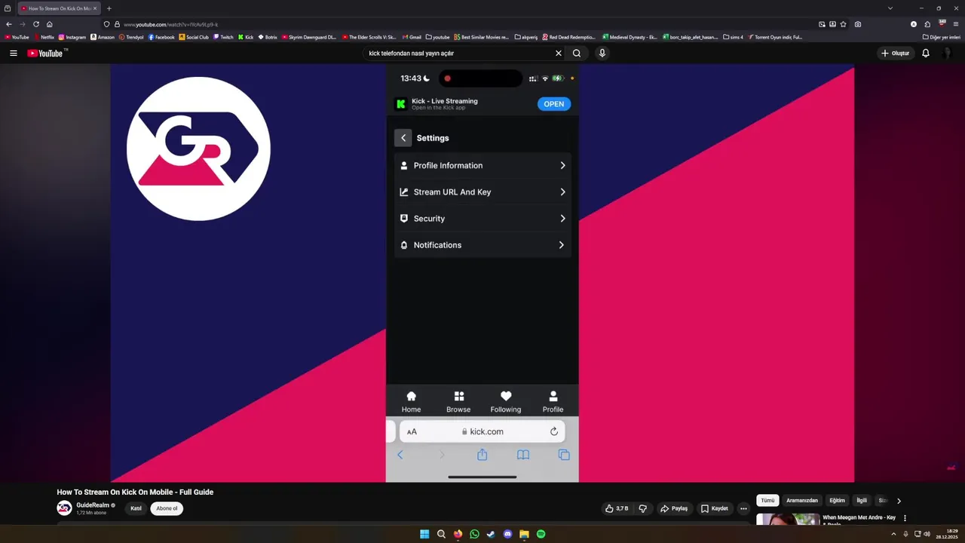Open the Diğer yer imleri folder

942,37
